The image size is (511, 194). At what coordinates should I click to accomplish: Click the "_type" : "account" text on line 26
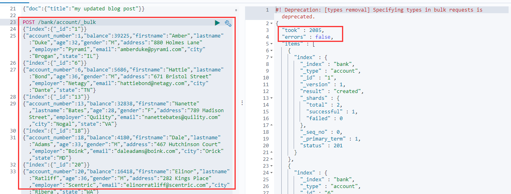pos(330,186)
